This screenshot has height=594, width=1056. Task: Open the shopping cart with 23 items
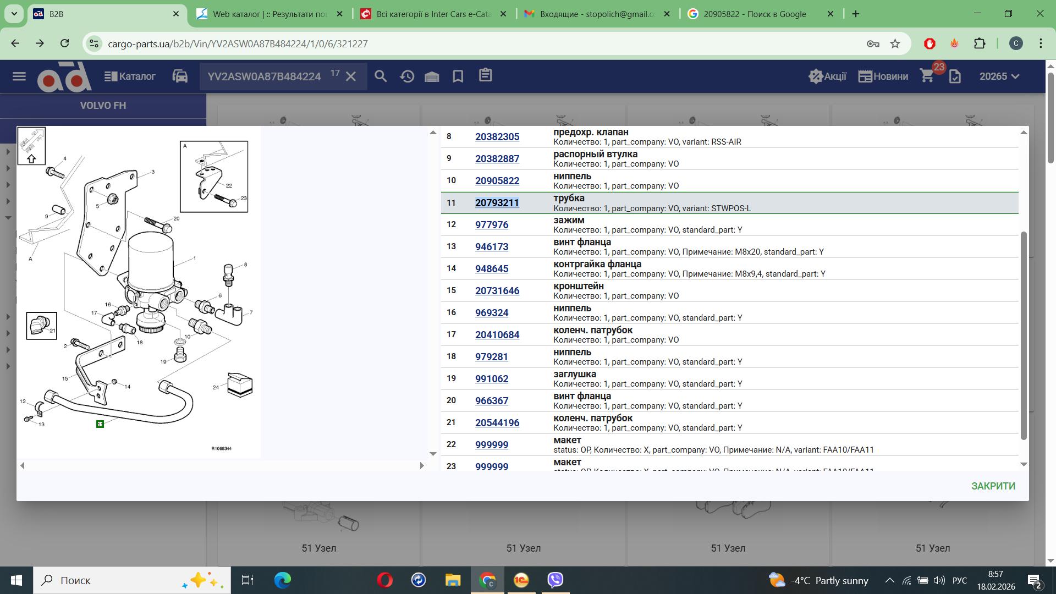point(927,76)
